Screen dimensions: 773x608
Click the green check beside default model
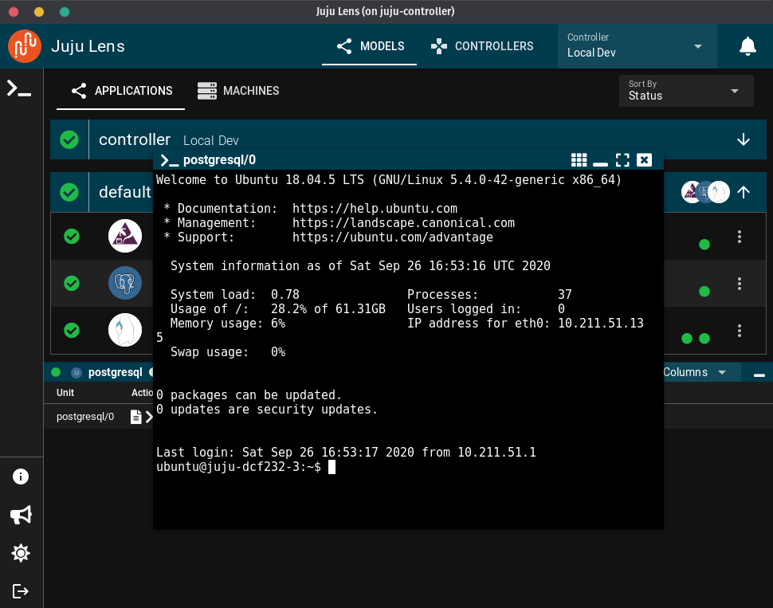[x=69, y=192]
